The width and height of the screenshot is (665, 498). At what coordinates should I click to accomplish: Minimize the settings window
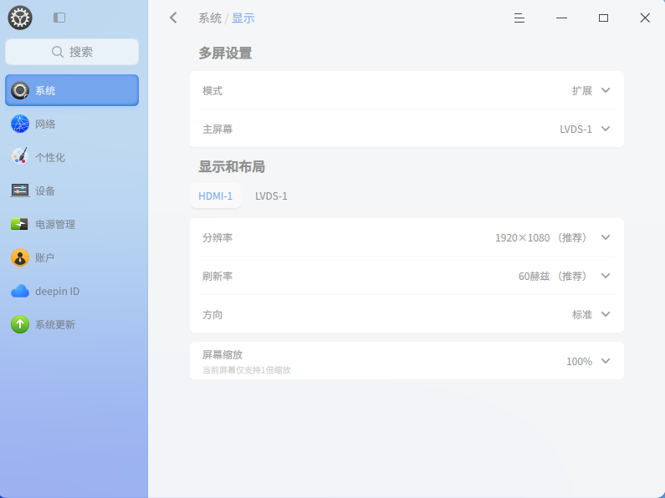point(561,18)
